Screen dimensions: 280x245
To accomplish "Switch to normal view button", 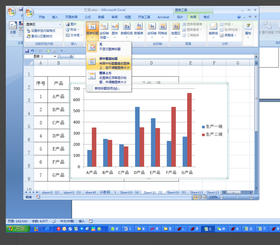I will (196, 197).
